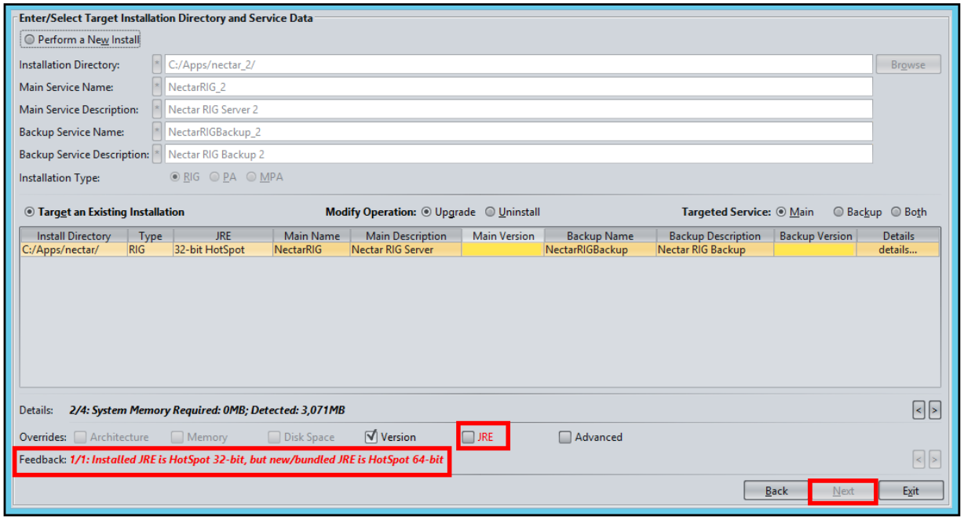Click the Main Name column header

pos(312,236)
